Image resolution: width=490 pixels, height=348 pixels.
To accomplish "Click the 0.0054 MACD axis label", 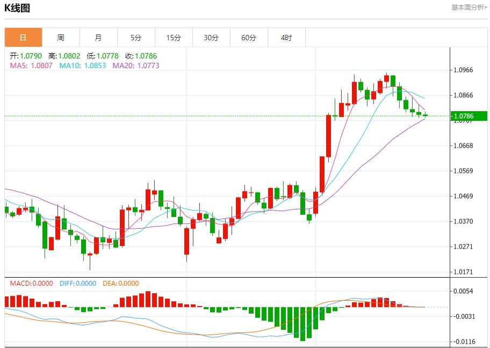I will (x=463, y=291).
